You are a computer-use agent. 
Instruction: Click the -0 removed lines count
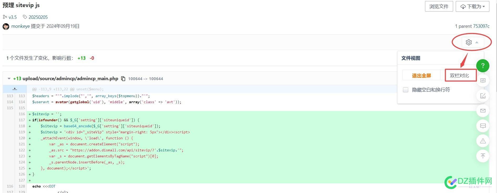click(92, 58)
